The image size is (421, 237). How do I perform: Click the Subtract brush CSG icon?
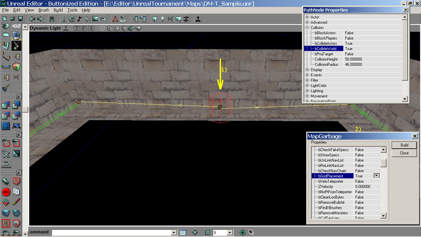[x=16, y=105]
